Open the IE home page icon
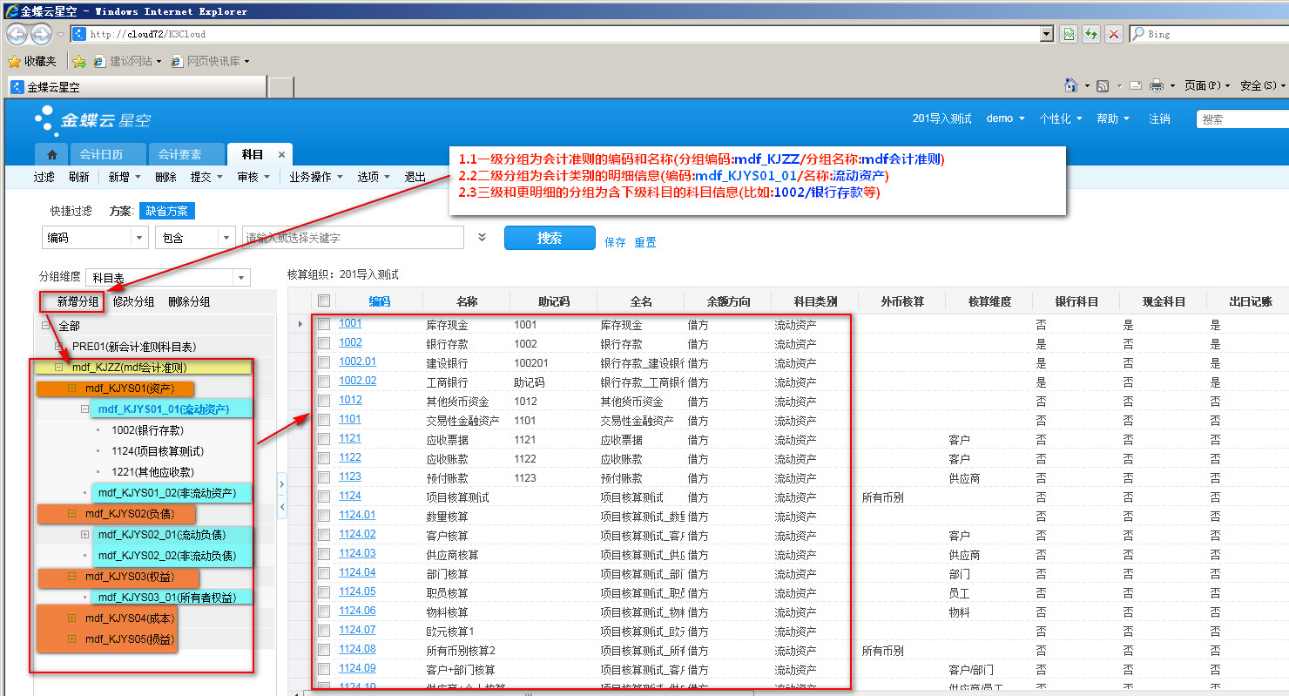1289x696 pixels. (1071, 85)
